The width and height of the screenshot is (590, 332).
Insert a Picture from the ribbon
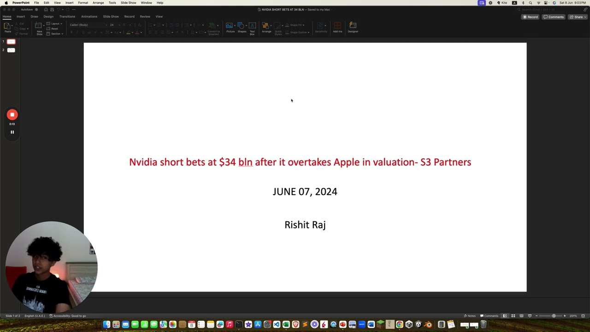point(230,28)
